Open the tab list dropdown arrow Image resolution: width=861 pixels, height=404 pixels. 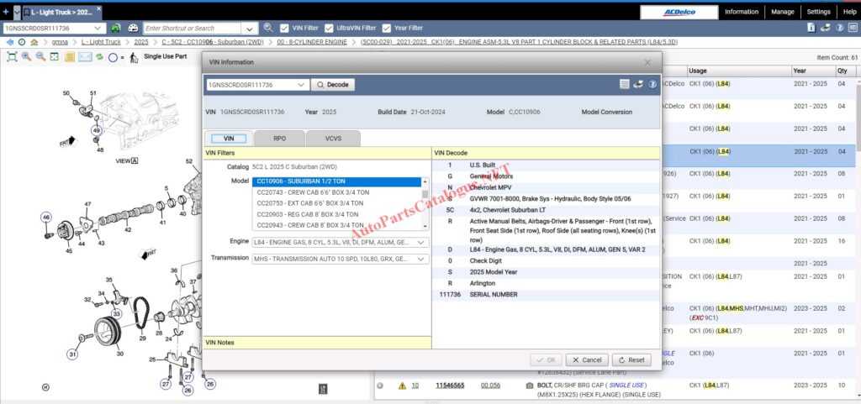point(17,12)
